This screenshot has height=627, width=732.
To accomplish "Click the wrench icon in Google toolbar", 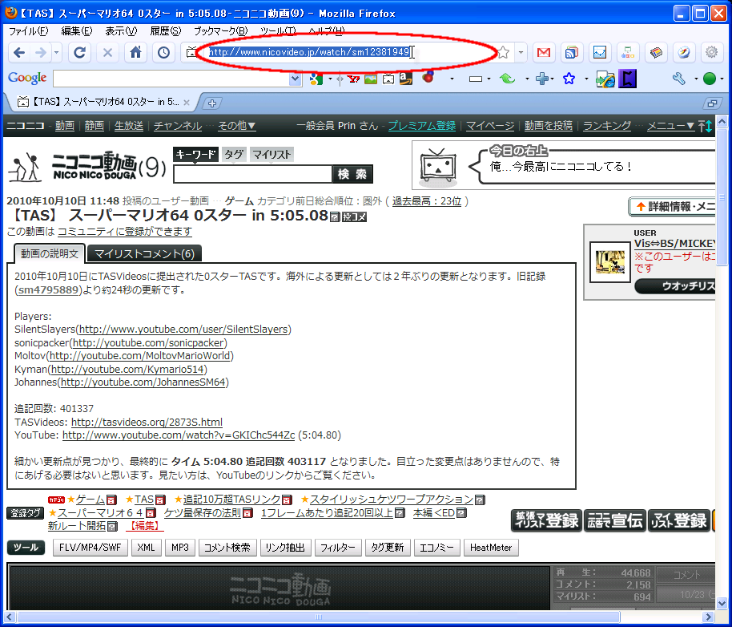I will (678, 79).
